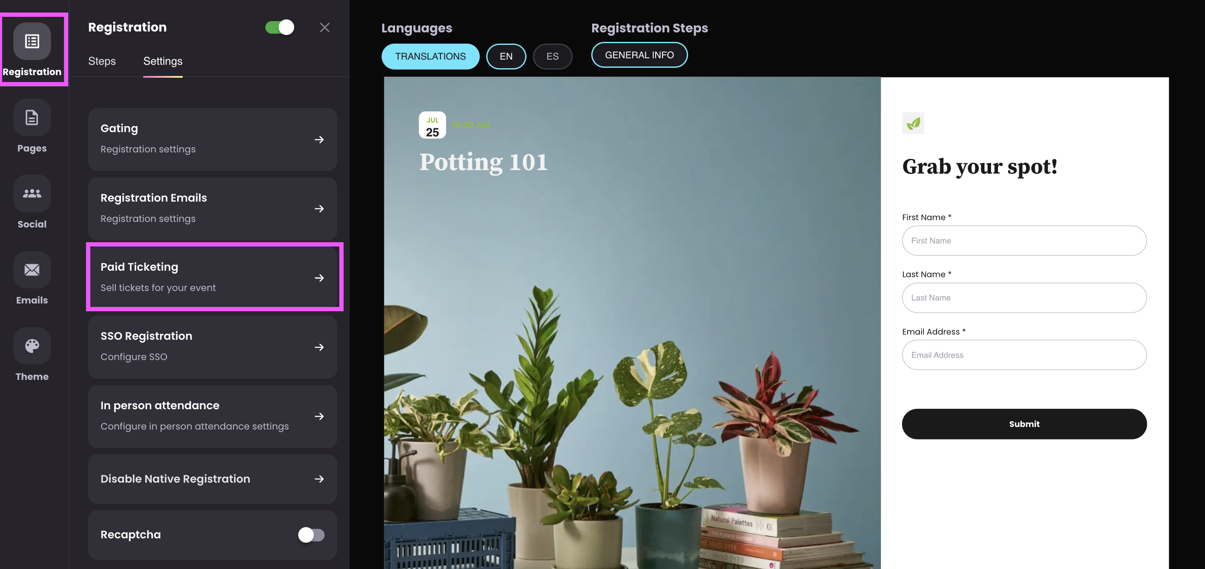This screenshot has height=569, width=1205.
Task: Click the Submit button
Action: click(1024, 424)
